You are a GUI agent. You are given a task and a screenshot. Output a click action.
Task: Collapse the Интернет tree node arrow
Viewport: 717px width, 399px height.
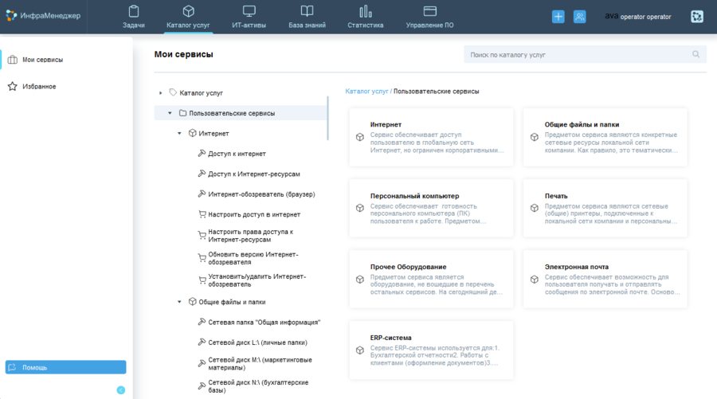pos(179,134)
